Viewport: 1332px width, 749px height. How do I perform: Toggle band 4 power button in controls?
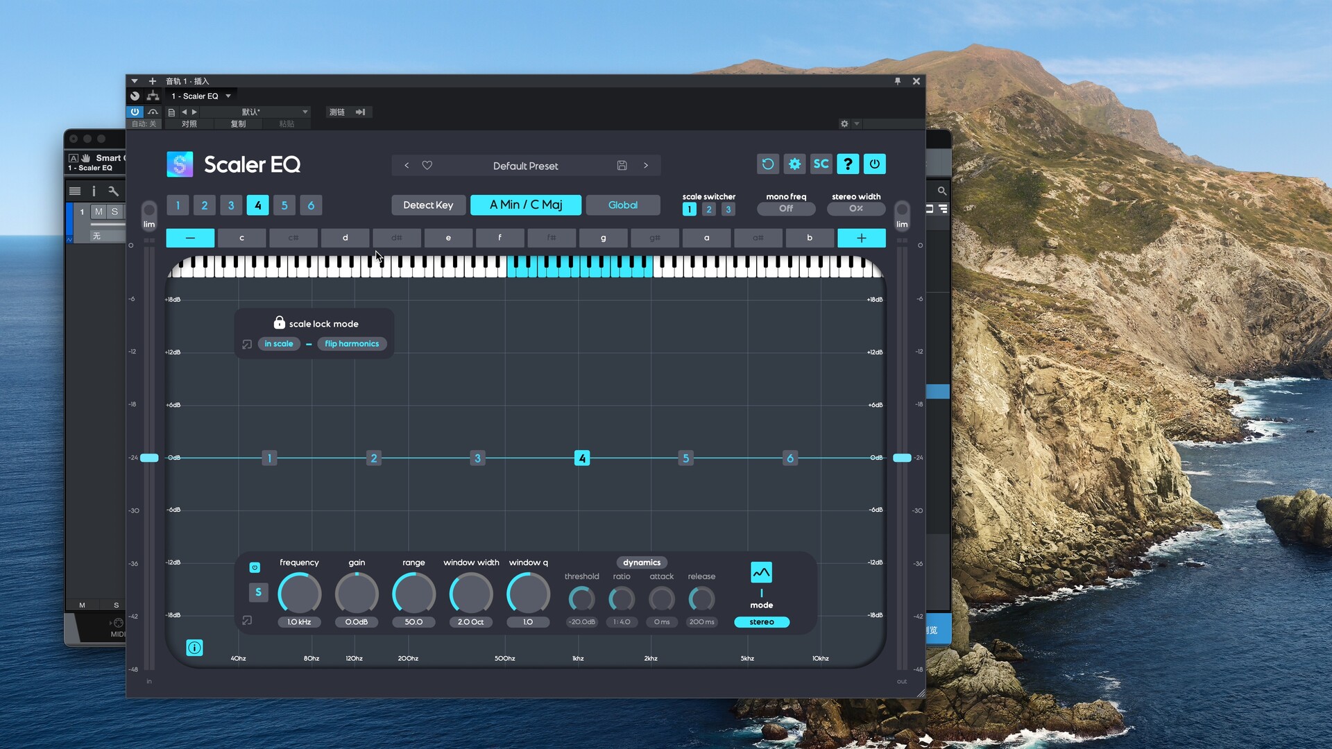pyautogui.click(x=255, y=567)
